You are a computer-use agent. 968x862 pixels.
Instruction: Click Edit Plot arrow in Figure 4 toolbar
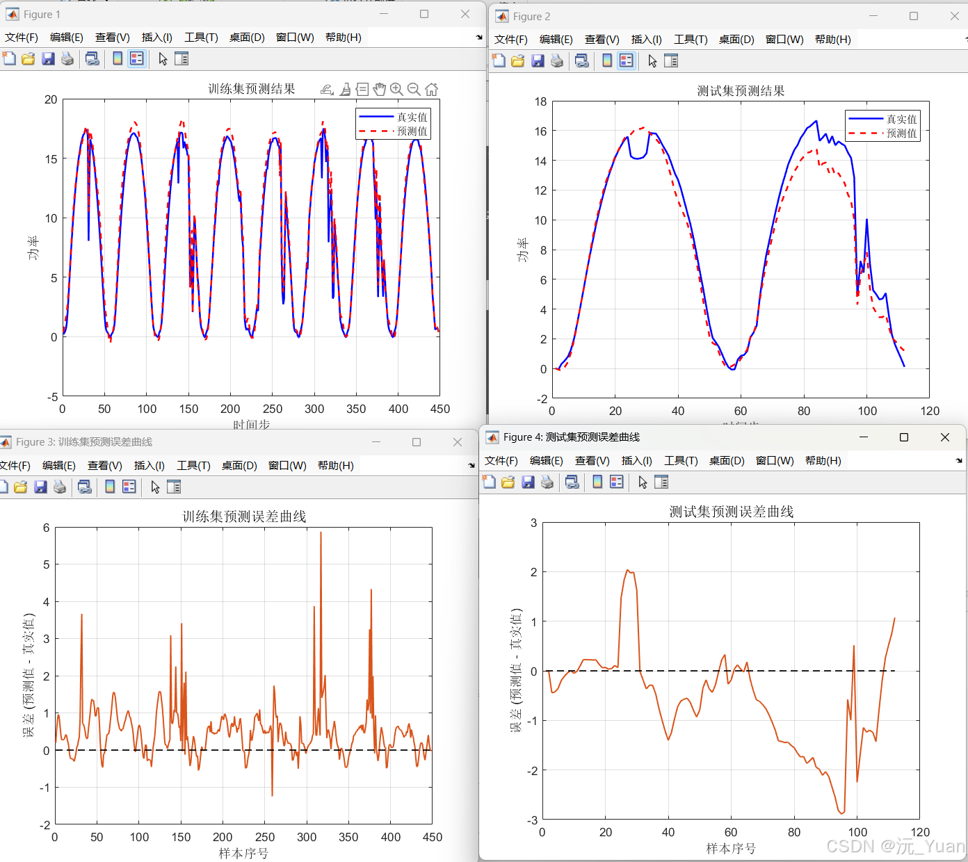coord(643,482)
